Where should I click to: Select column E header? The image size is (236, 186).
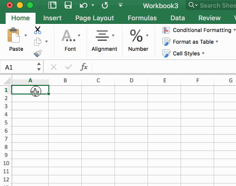[164, 80]
